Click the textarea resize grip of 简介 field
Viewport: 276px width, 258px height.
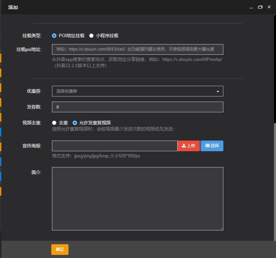(222, 228)
